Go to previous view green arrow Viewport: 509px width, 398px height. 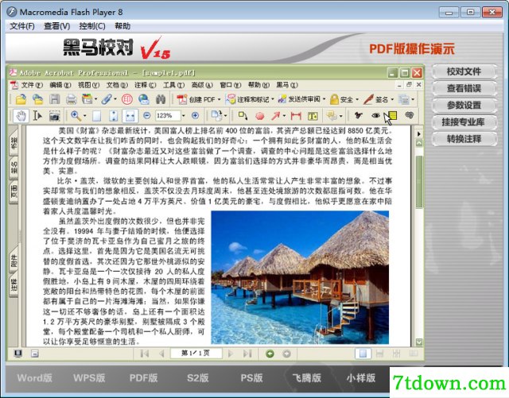pyautogui.click(x=270, y=354)
